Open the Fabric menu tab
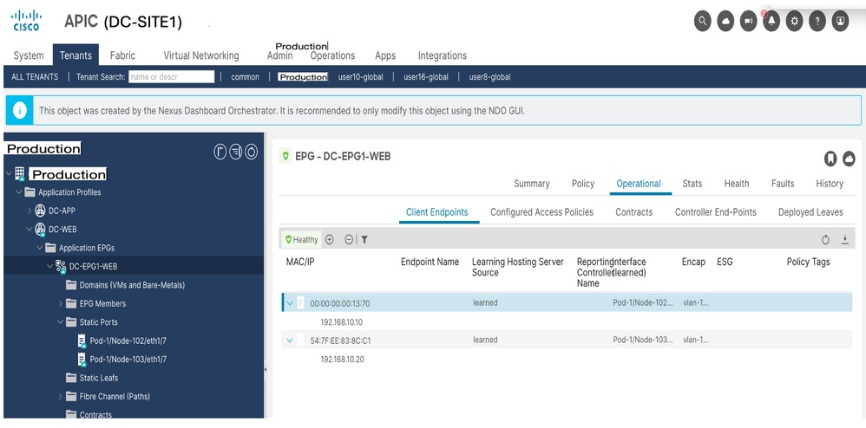This screenshot has height=428, width=866. [x=122, y=55]
